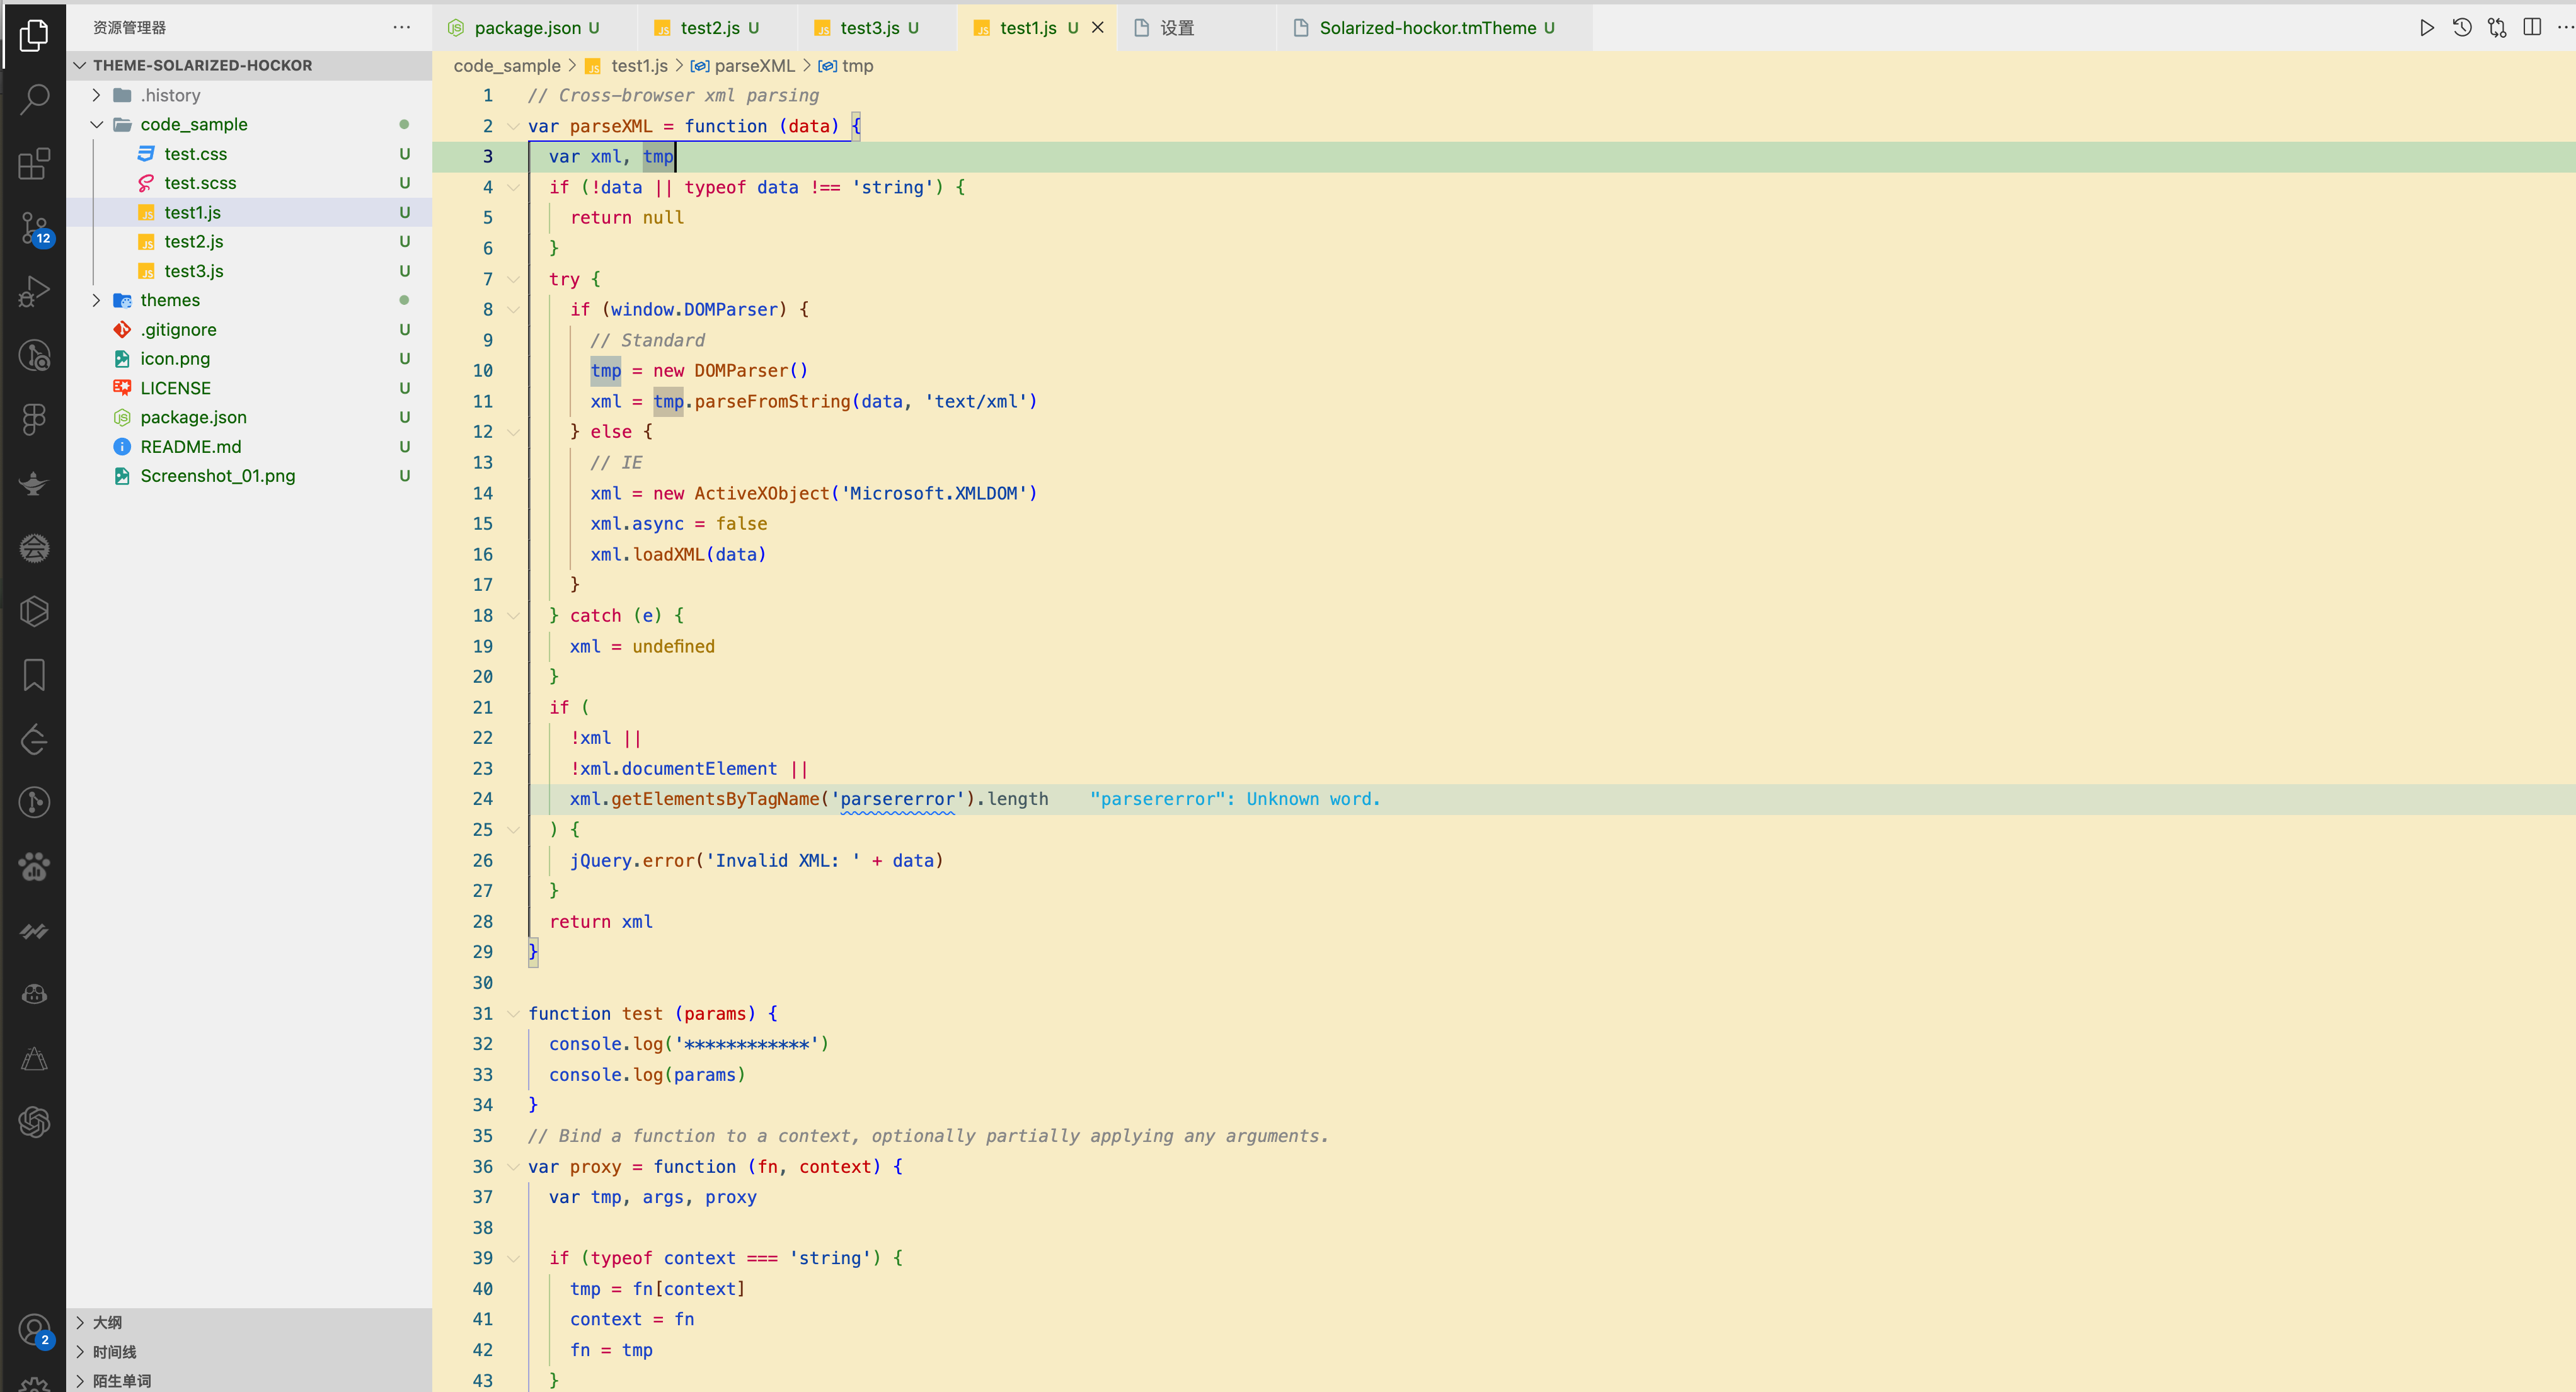Open the timeline history clock icon in toolbar

pos(2462,28)
